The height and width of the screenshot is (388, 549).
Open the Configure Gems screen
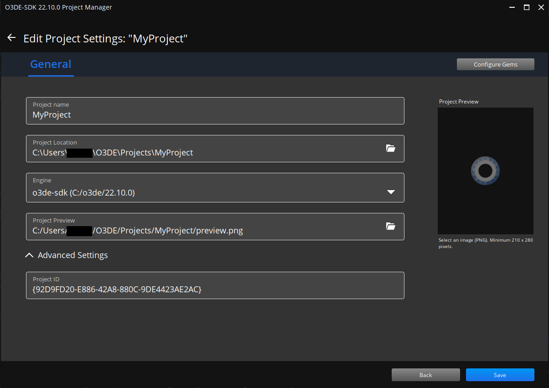tap(495, 64)
